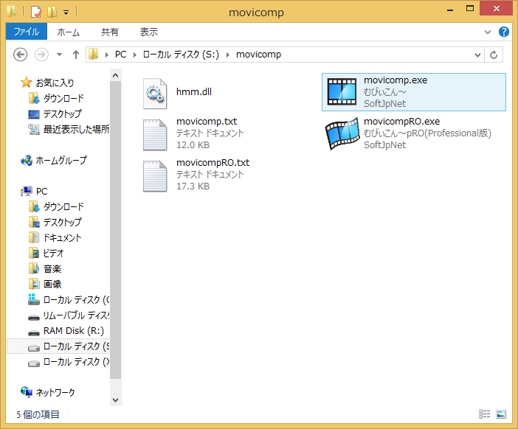
Task: Click the ホームグループ icon in the sidebar
Action: coord(27,161)
